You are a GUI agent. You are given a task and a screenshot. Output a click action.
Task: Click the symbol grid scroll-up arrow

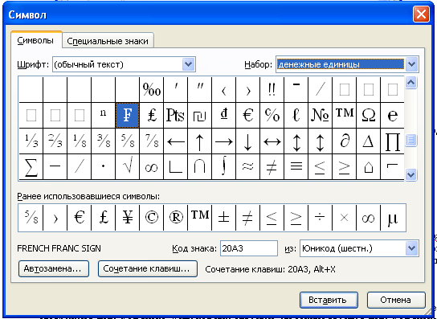click(411, 83)
